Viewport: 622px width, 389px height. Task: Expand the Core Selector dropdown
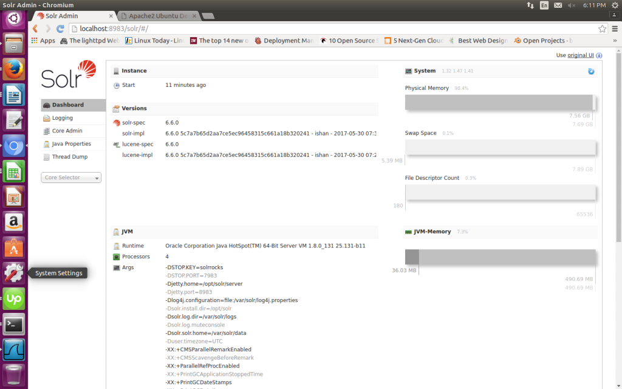(x=71, y=177)
